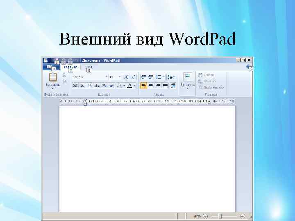Click the Insert picture icon

[x=188, y=76]
